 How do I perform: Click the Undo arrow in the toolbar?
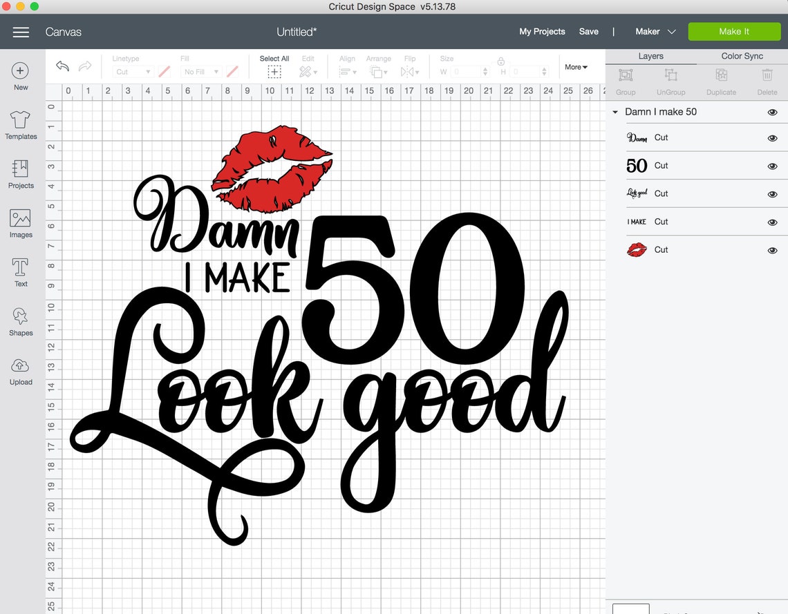tap(62, 66)
